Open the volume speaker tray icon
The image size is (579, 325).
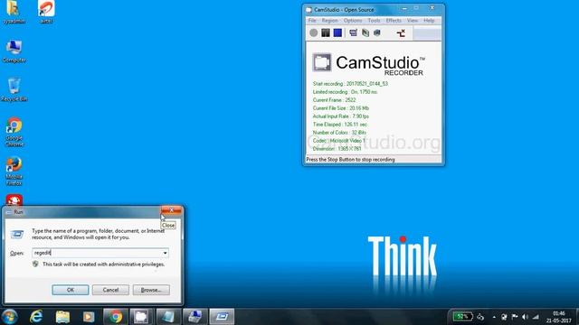coord(525,317)
